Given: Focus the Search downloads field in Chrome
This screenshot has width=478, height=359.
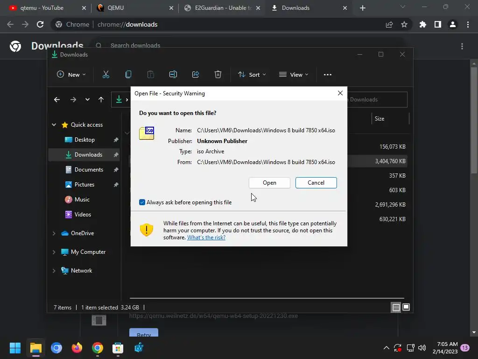Looking at the screenshot, I should pos(248,45).
